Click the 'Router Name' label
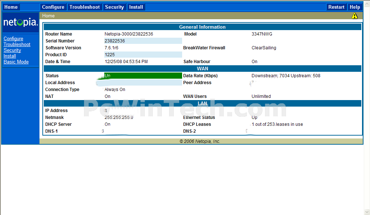370x215 pixels. pyautogui.click(x=59, y=34)
